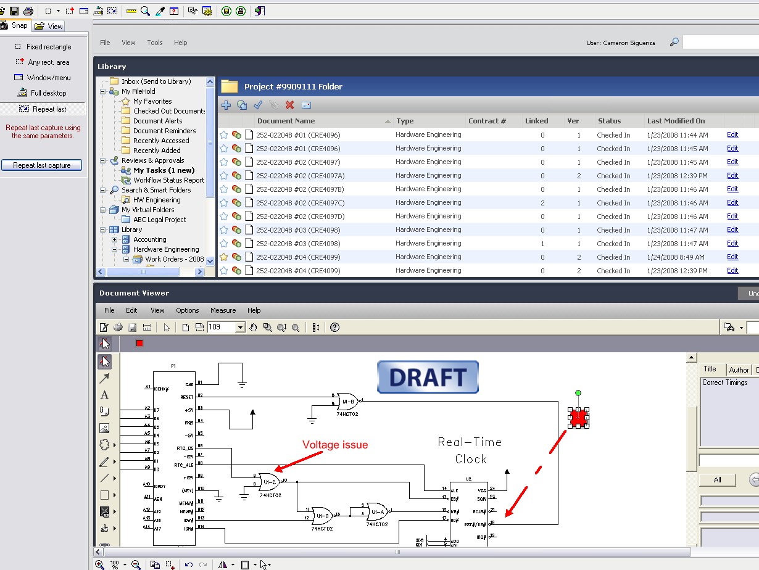Toggle the star on 252-02204B #04 (CRE4099)
Viewport: 759px width, 570px height.
[x=223, y=257]
